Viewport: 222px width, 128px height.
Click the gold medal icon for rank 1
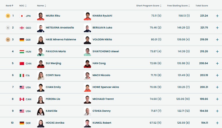click(x=8, y=16)
